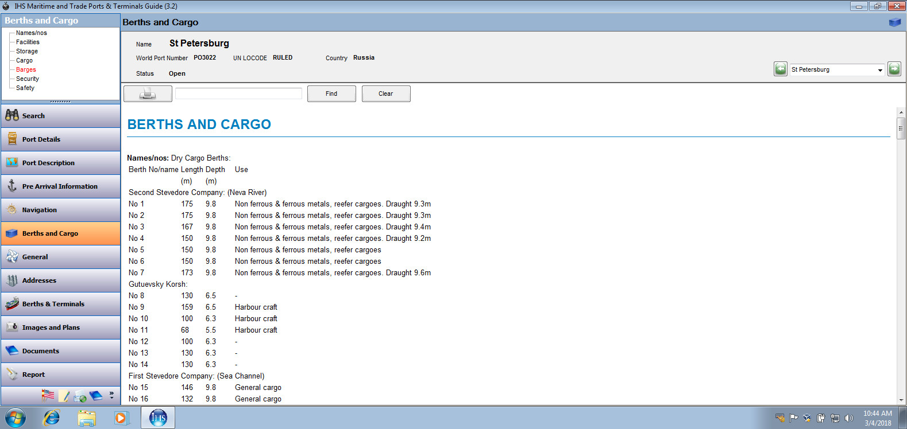Click the card with green plus icon

point(80,396)
